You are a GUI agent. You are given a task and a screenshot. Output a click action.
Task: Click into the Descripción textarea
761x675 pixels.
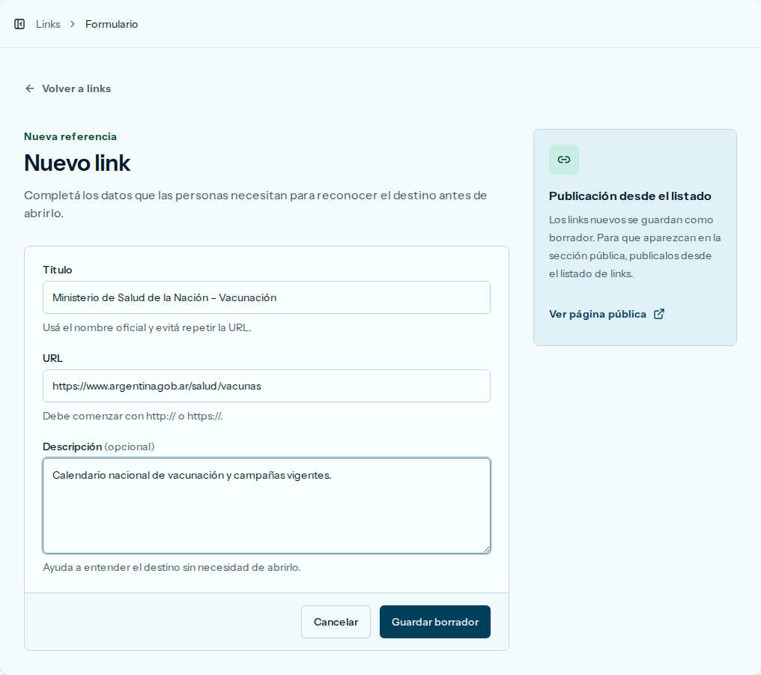pyautogui.click(x=267, y=506)
